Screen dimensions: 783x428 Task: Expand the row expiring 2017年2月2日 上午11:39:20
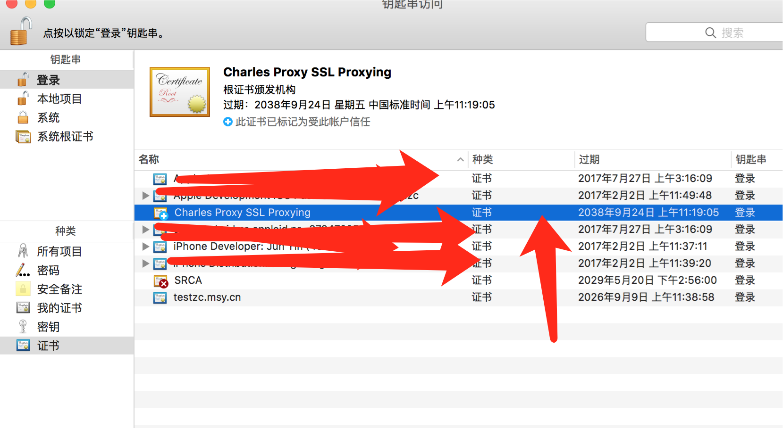(x=146, y=263)
